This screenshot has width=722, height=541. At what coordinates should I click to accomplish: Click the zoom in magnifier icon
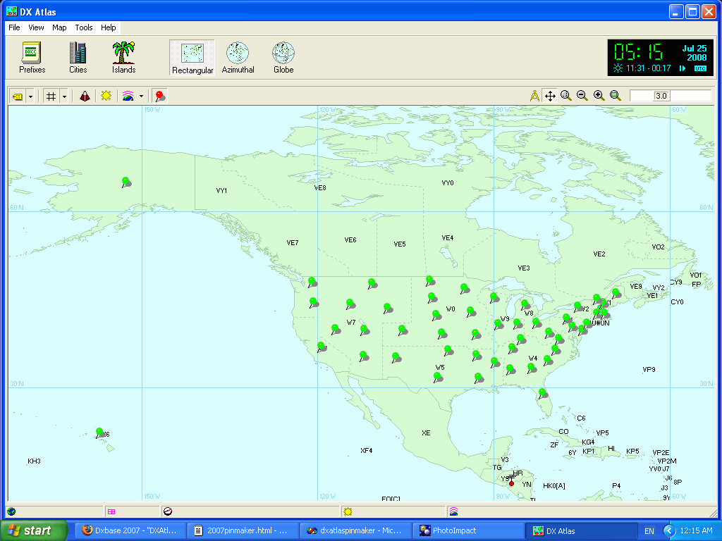[598, 96]
